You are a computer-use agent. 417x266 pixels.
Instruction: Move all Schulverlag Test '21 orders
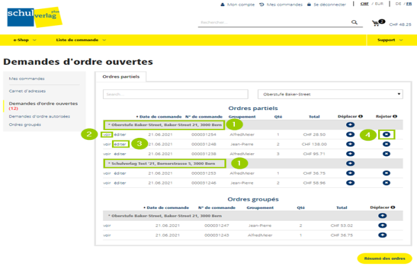click(x=350, y=164)
